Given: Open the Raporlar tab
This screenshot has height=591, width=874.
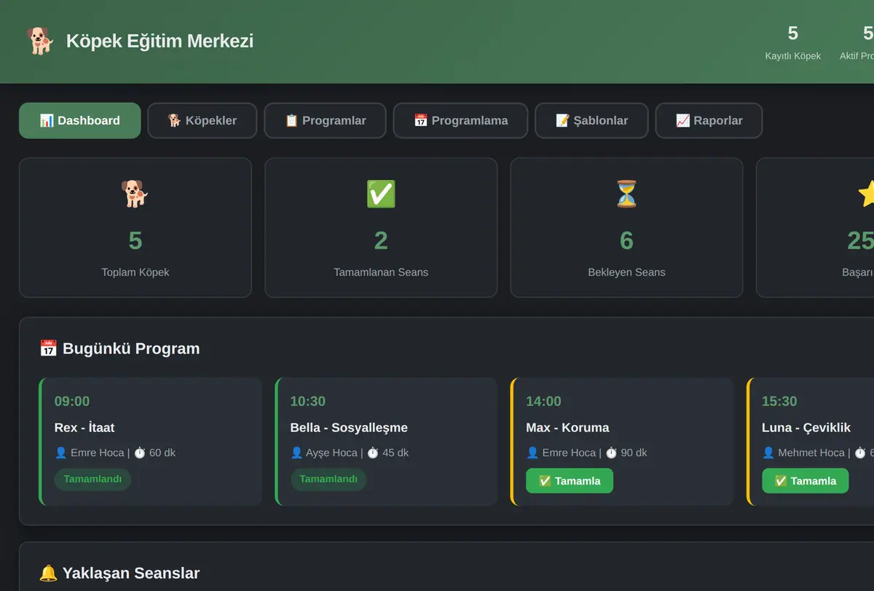Looking at the screenshot, I should click(x=709, y=120).
